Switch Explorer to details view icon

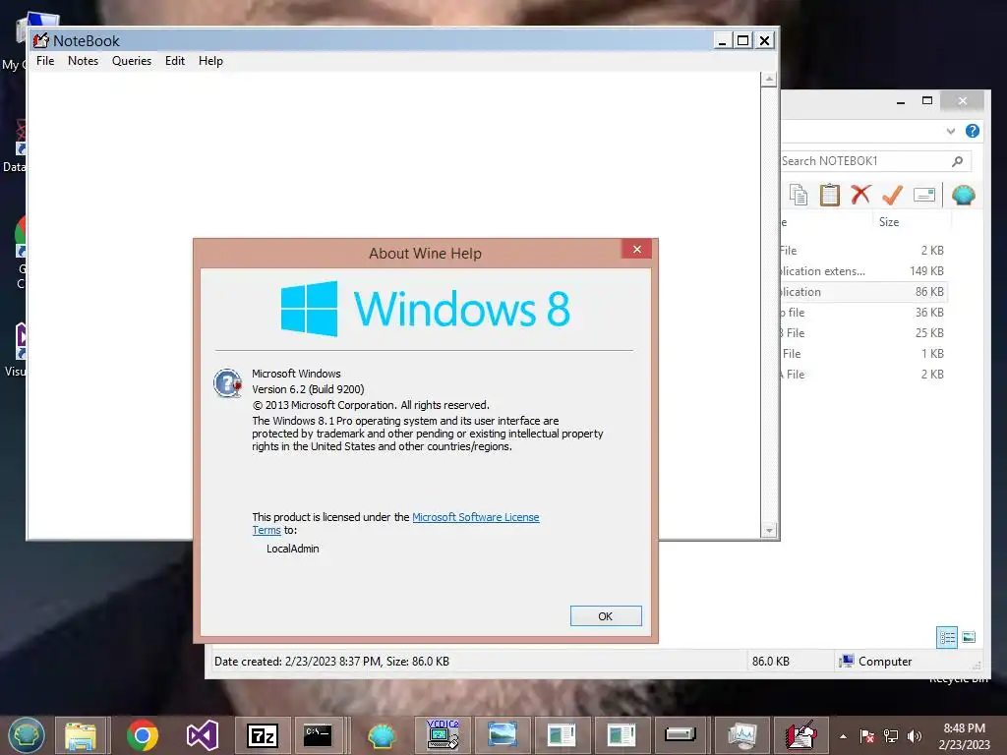click(x=947, y=637)
